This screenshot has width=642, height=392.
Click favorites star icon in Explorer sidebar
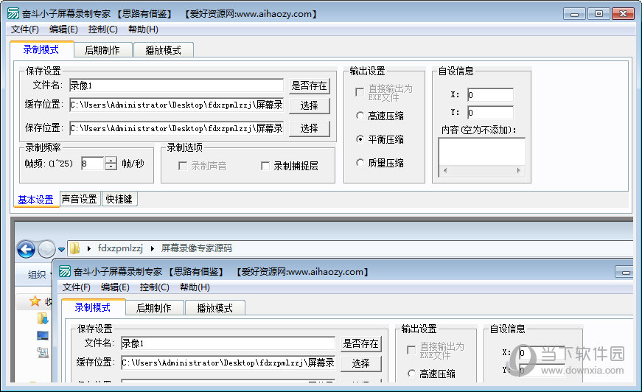pos(35,301)
